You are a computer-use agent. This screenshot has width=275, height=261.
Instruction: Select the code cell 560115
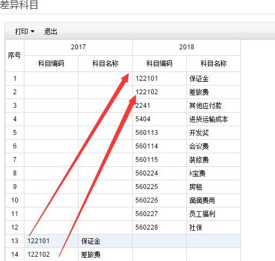tap(159, 160)
